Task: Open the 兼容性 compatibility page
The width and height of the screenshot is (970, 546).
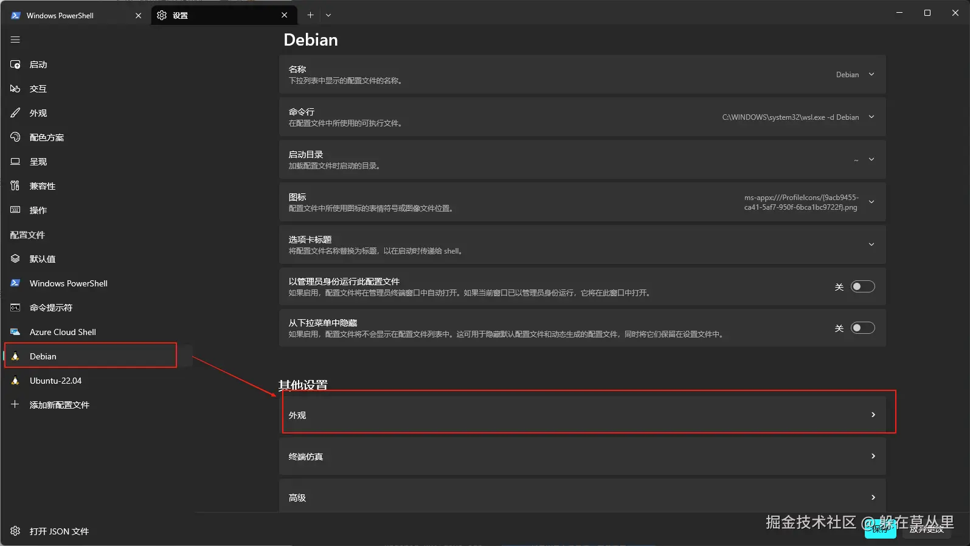Action: coord(97,186)
